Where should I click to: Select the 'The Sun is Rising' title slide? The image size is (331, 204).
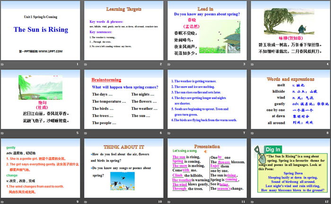[41, 30]
